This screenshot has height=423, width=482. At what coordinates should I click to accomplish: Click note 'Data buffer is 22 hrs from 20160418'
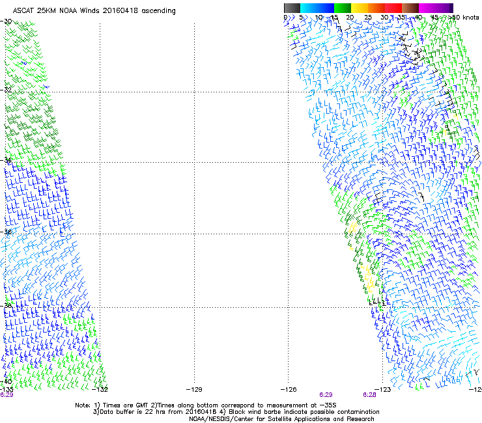pyautogui.click(x=158, y=412)
